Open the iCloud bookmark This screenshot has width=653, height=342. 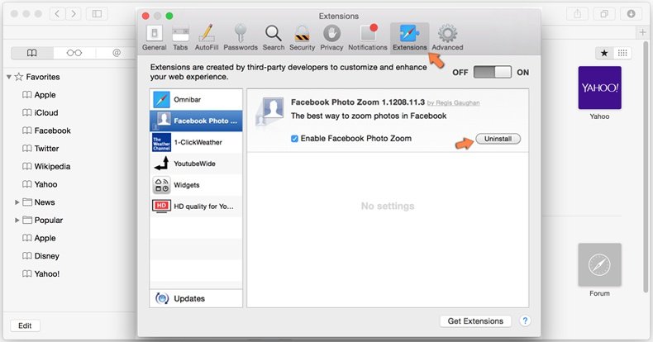pyautogui.click(x=40, y=112)
